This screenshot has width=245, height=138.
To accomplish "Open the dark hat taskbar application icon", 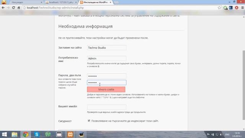I will pyautogui.click(x=81, y=135).
